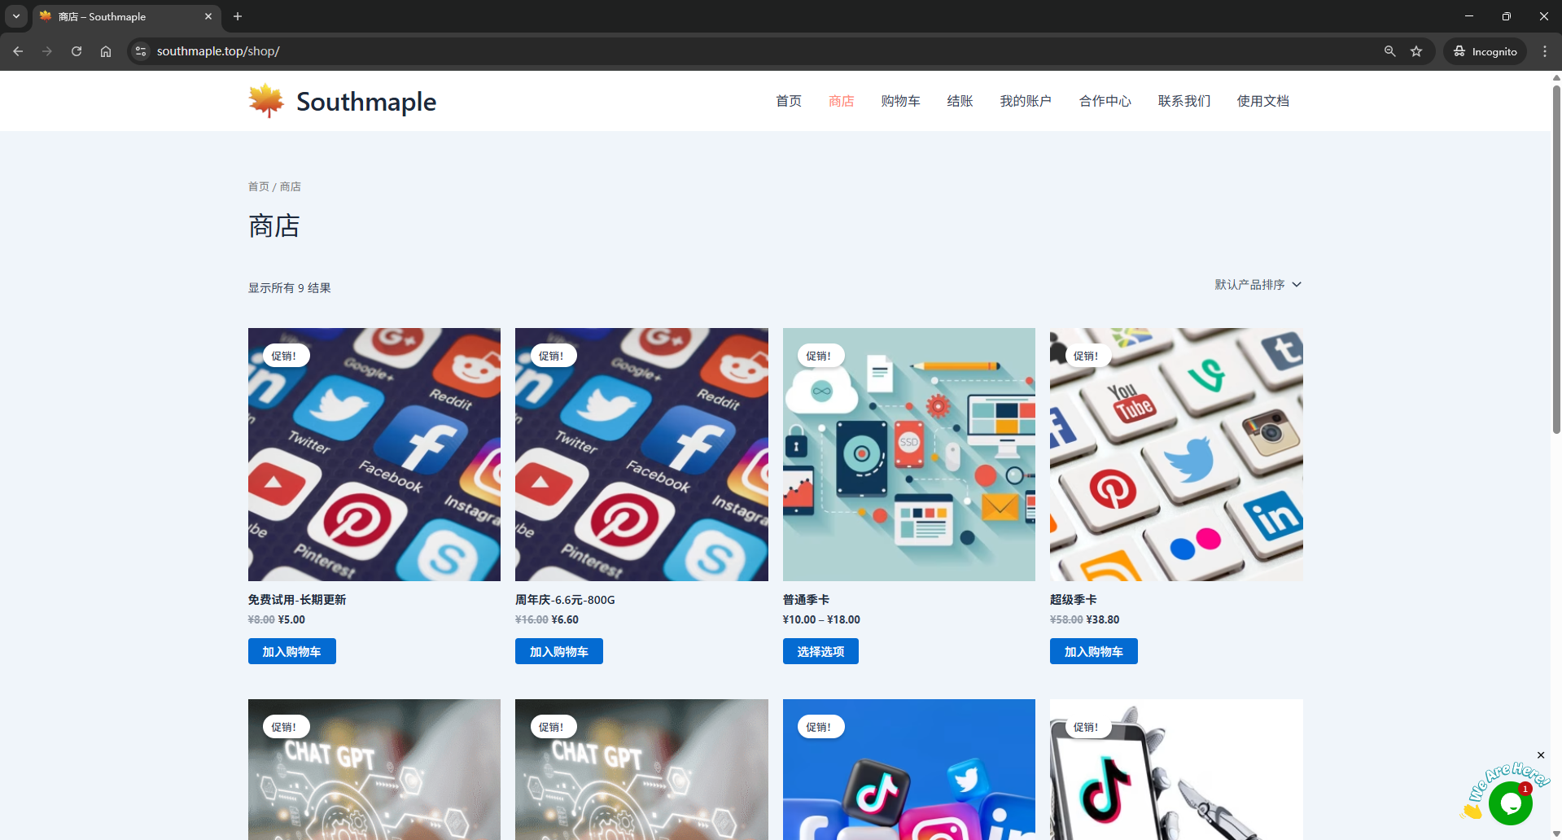The width and height of the screenshot is (1562, 840).
Task: Go to 购物车 in navigation menu
Action: tap(900, 101)
